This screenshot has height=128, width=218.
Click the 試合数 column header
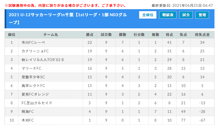(x=106, y=35)
